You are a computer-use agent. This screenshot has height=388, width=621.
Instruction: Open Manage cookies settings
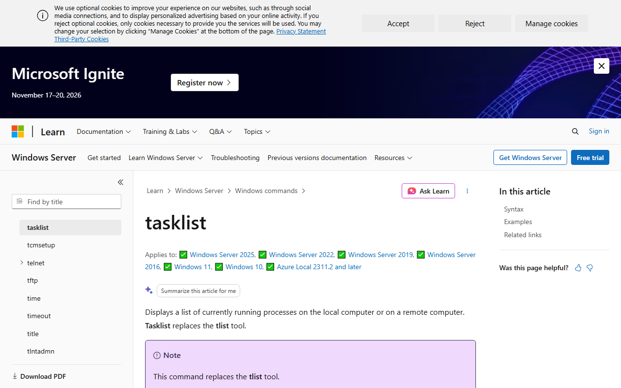(552, 23)
